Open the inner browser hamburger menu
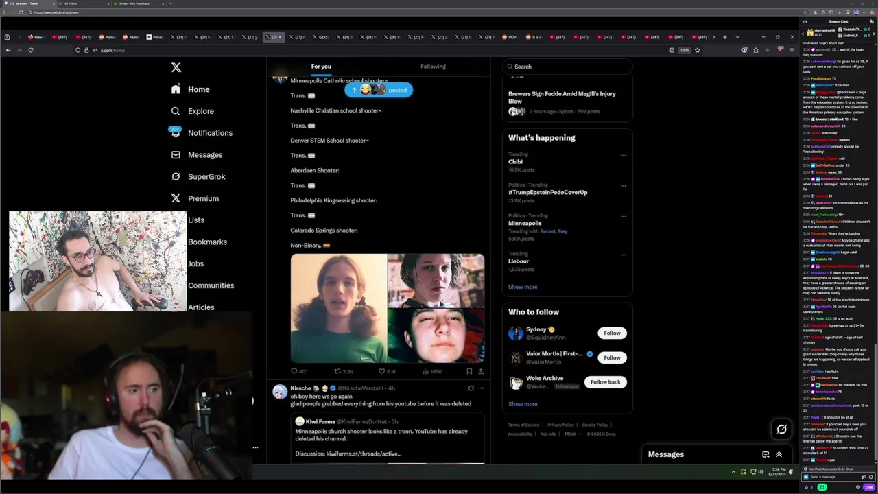The image size is (878, 494). [x=792, y=50]
